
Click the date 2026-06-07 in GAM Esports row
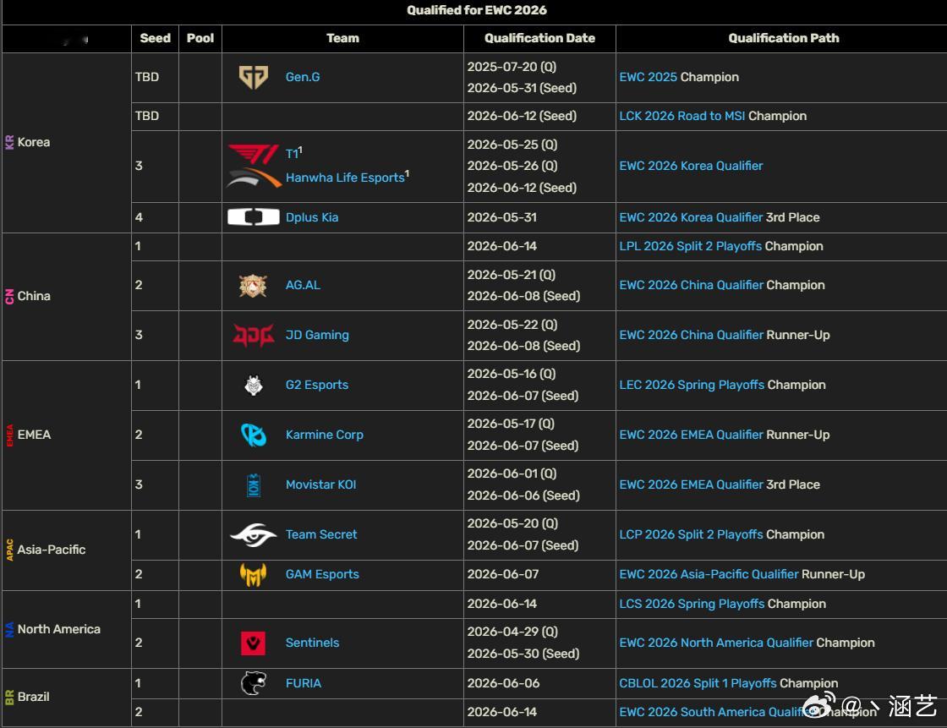[502, 575]
